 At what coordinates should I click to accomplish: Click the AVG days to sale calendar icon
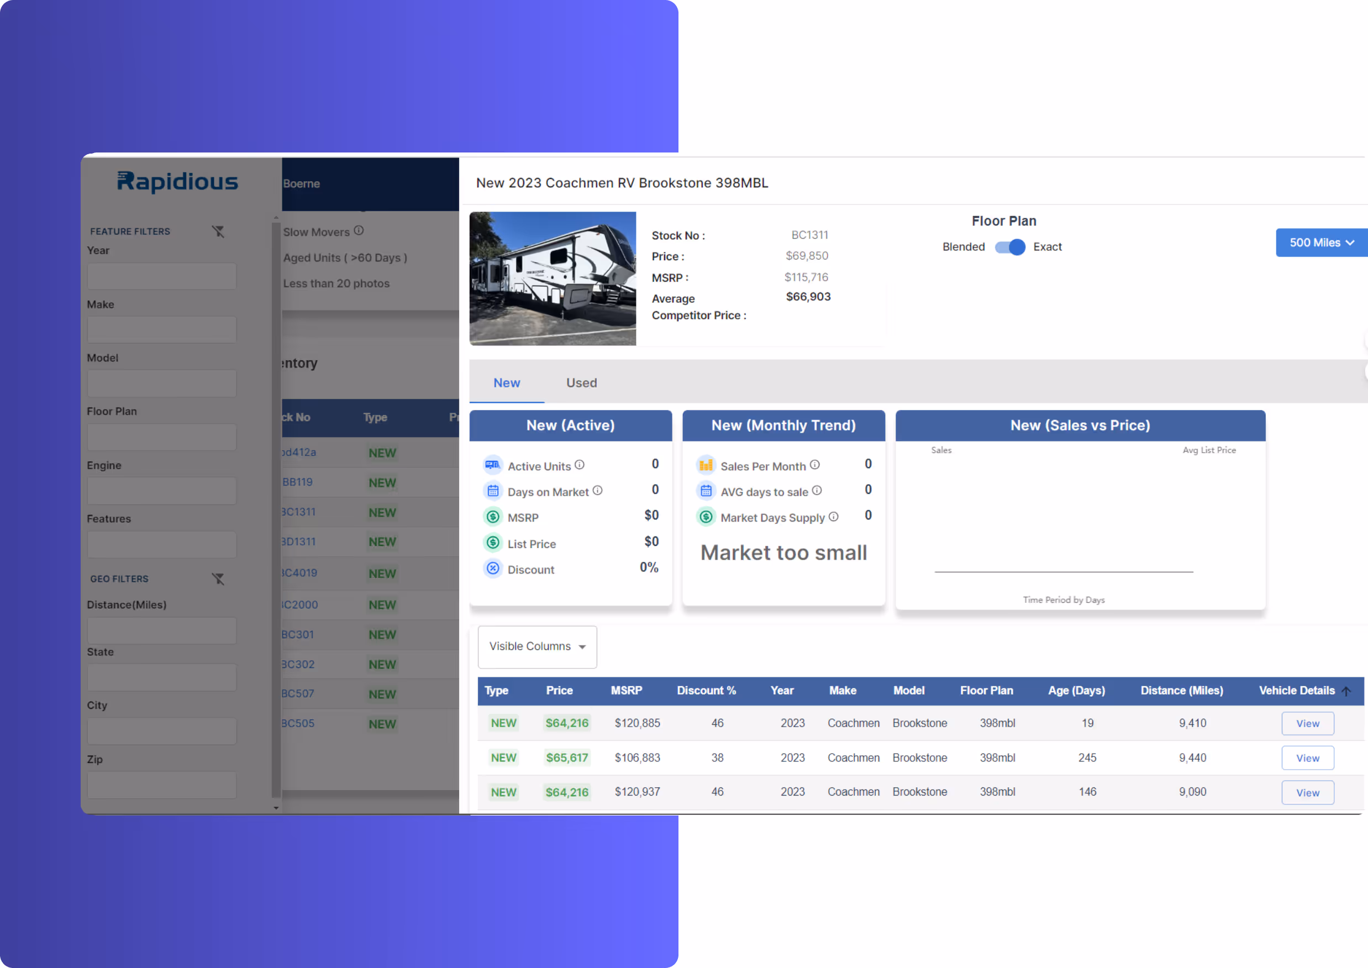click(706, 491)
